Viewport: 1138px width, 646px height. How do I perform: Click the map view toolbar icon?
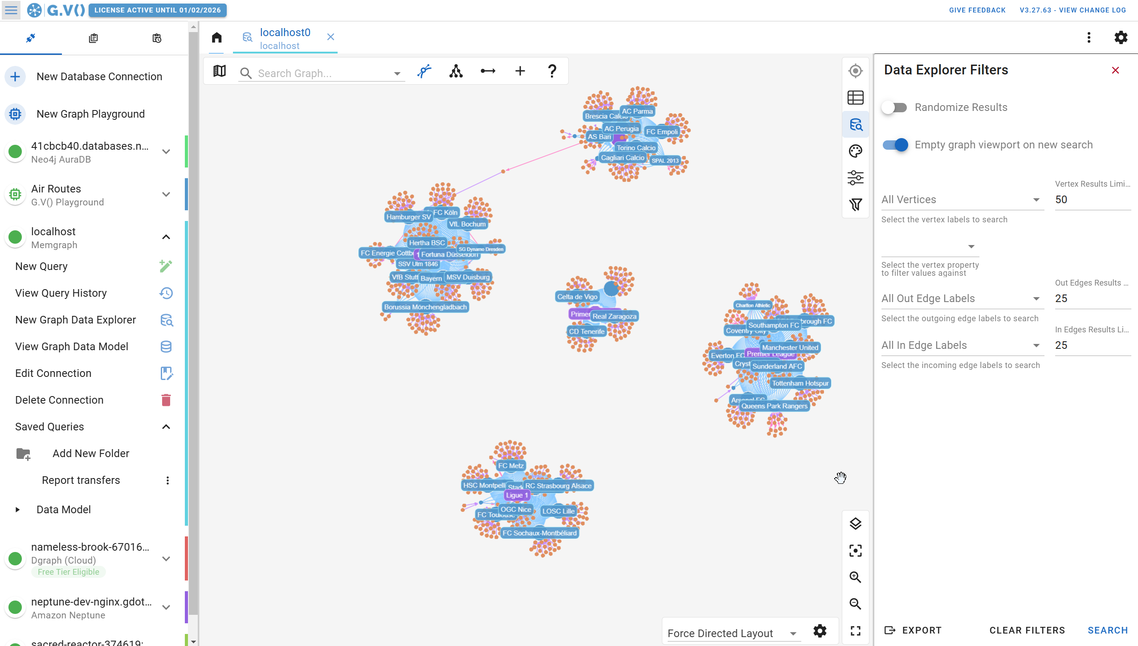220,71
